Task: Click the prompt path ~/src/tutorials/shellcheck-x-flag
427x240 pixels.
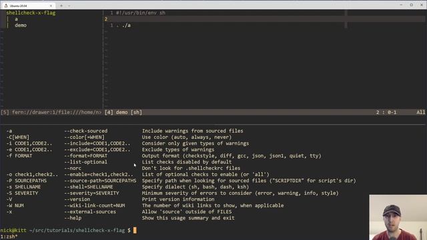Action: (77, 230)
